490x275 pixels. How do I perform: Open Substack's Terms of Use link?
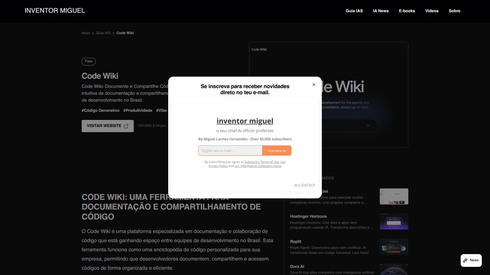(262, 162)
